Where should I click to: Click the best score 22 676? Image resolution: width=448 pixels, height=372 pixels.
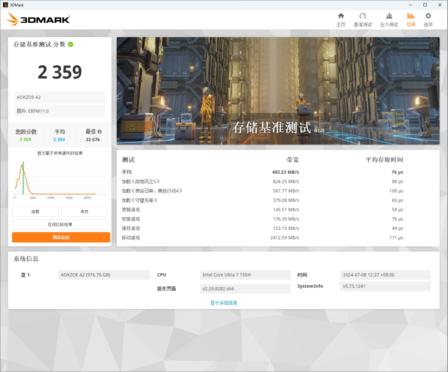[93, 139]
